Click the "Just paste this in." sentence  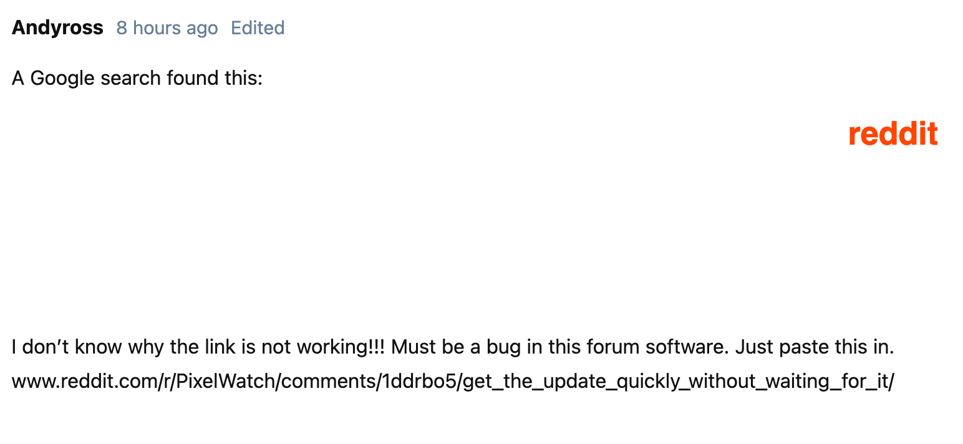815,347
